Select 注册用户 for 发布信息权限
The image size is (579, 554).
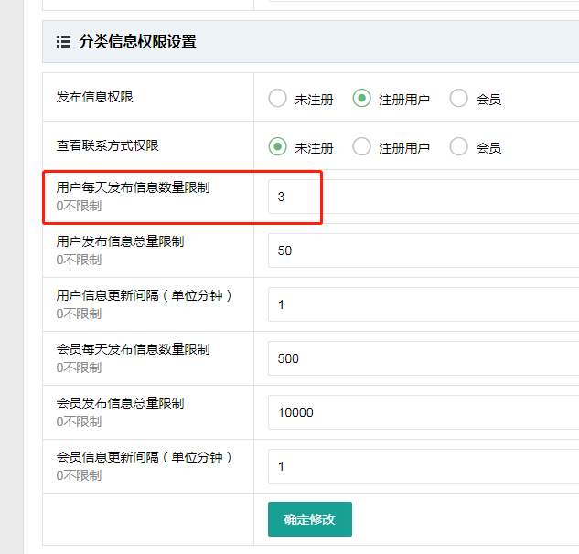pyautogui.click(x=362, y=99)
